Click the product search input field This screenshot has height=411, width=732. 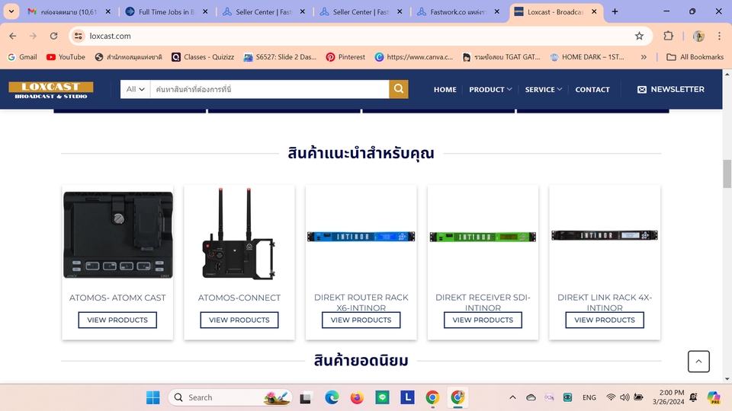click(x=269, y=89)
